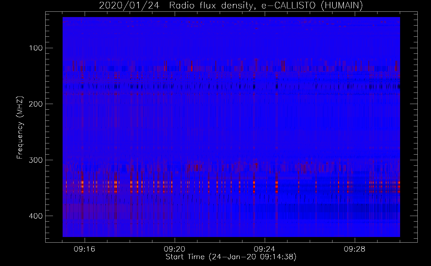
Task: Click the "09:16" time tick label
Action: 85,249
